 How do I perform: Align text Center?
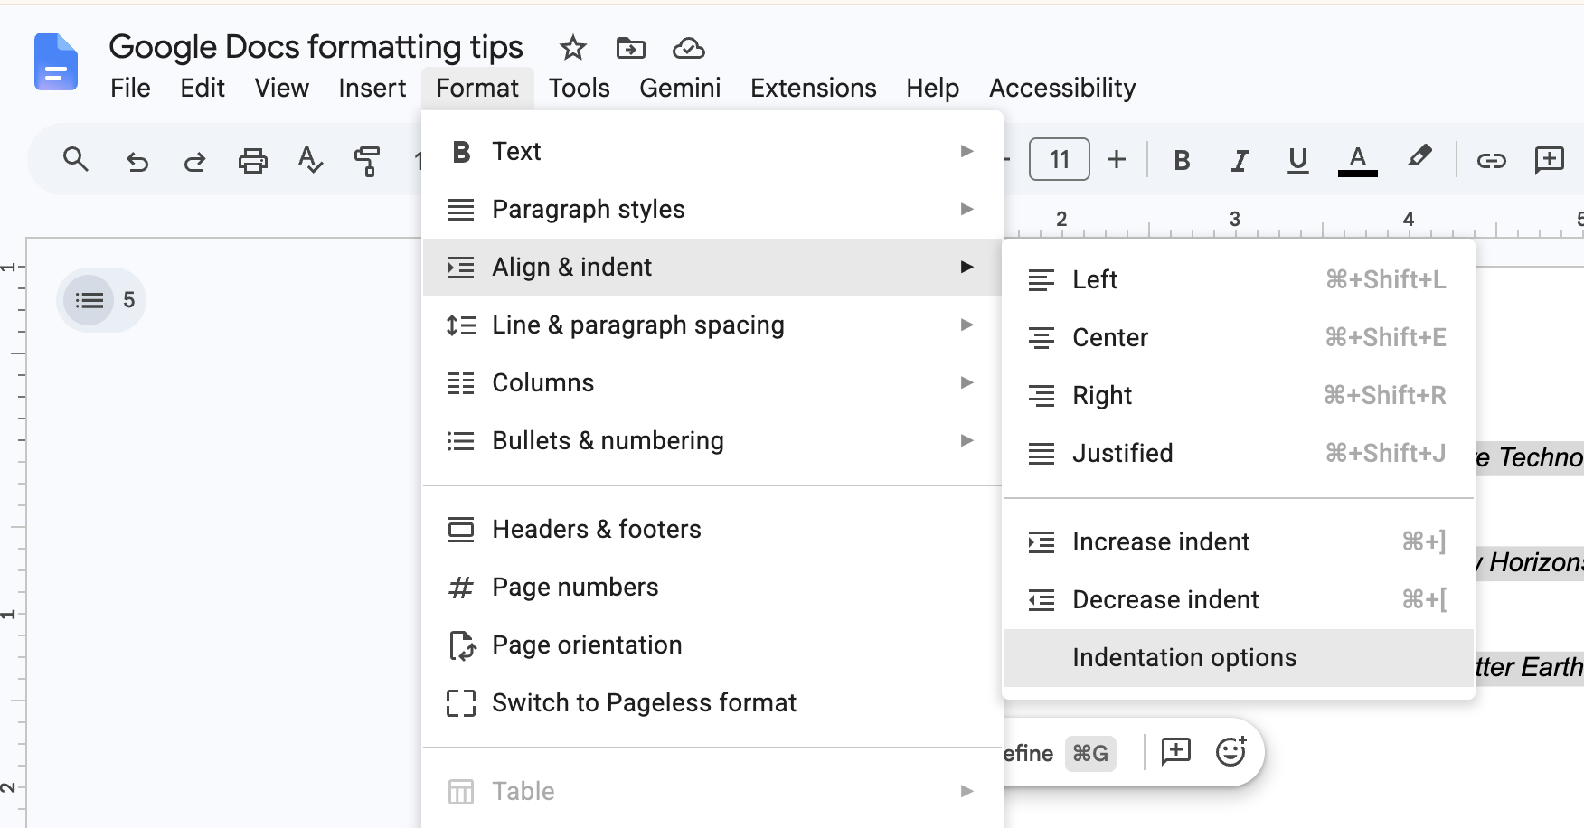click(1239, 338)
